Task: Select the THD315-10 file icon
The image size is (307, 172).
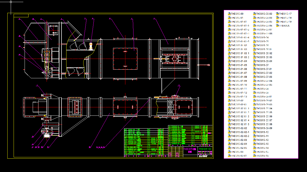Action: 255,132
